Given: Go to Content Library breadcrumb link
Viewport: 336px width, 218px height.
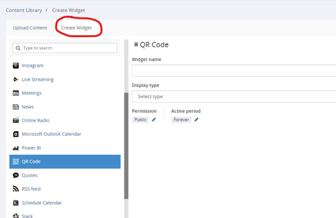Looking at the screenshot, I should [x=24, y=10].
